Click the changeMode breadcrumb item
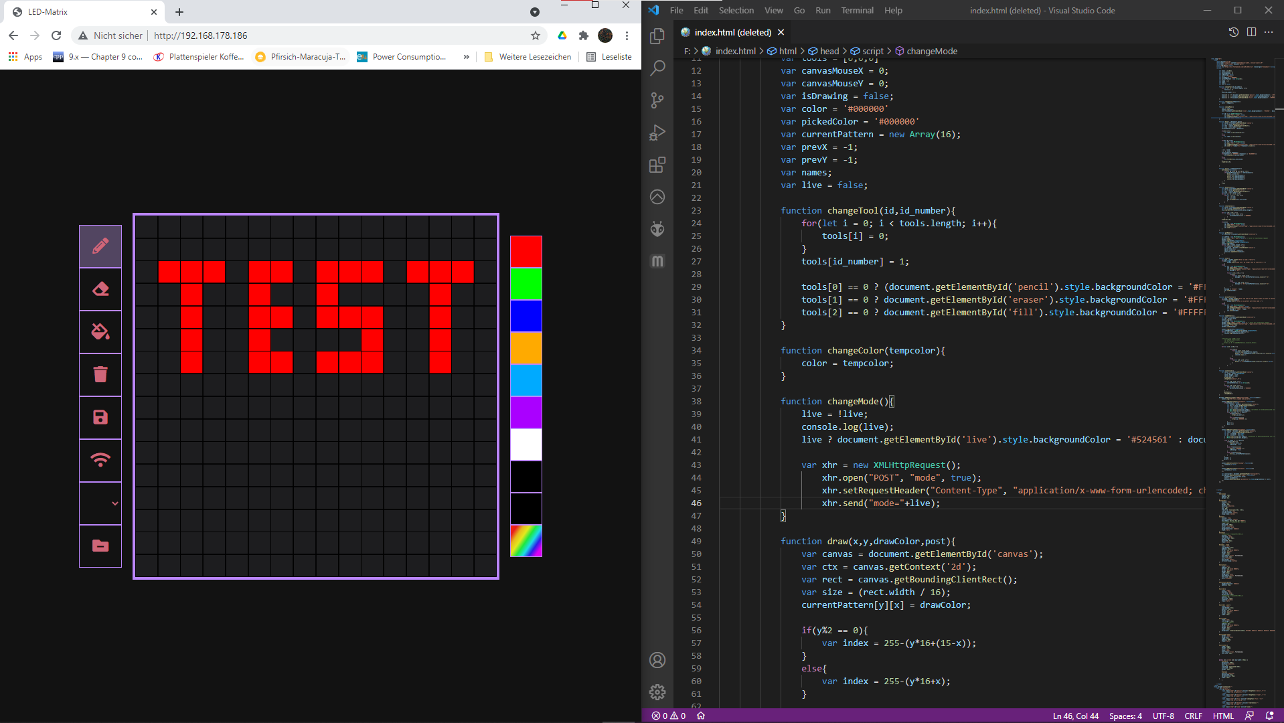Image resolution: width=1284 pixels, height=723 pixels. point(931,51)
